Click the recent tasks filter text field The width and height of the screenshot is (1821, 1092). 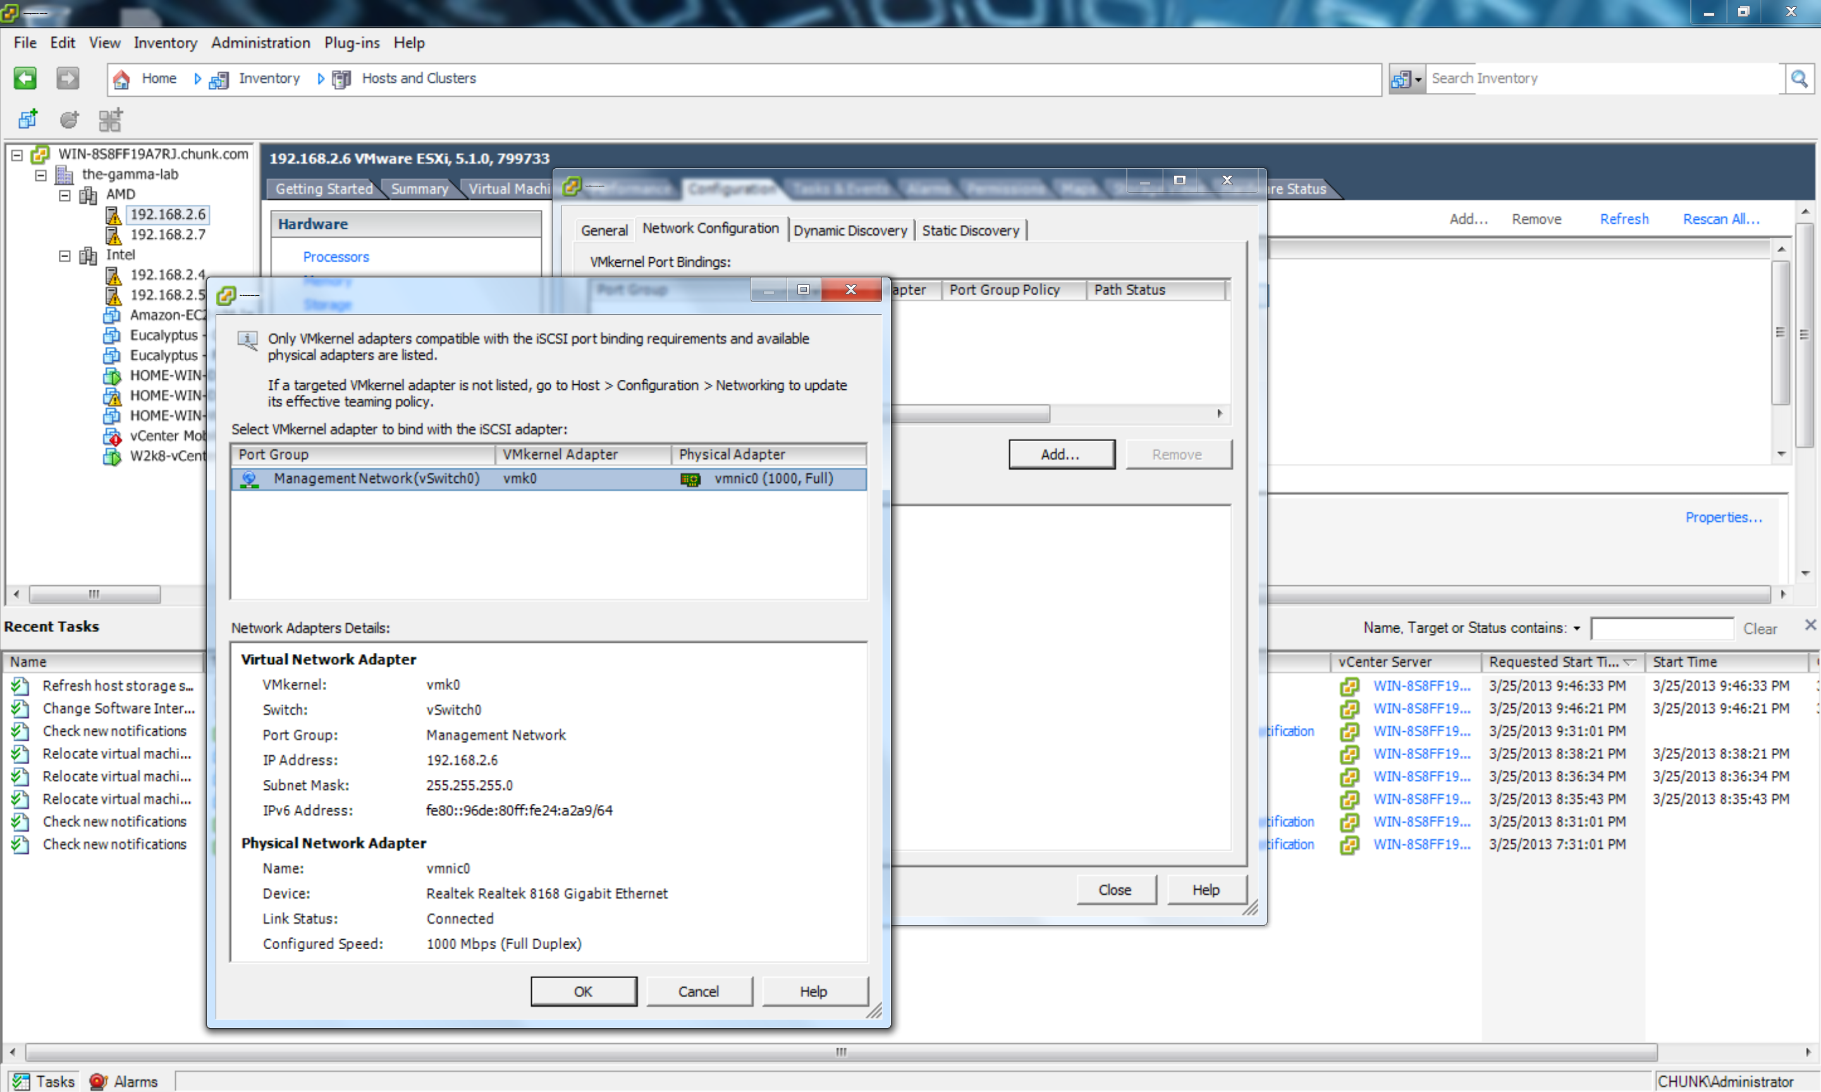click(1661, 629)
